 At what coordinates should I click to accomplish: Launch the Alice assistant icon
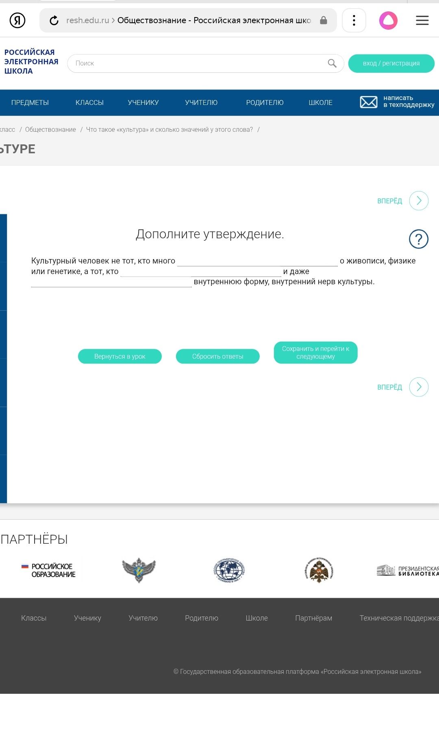pyautogui.click(x=388, y=20)
